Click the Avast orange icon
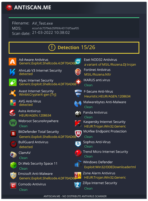This screenshot has width=148, height=201. 13,93
